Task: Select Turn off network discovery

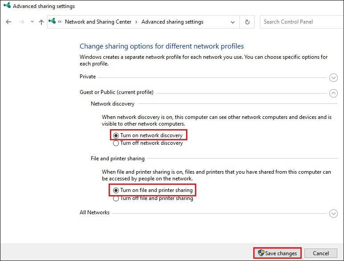Action: pos(148,143)
